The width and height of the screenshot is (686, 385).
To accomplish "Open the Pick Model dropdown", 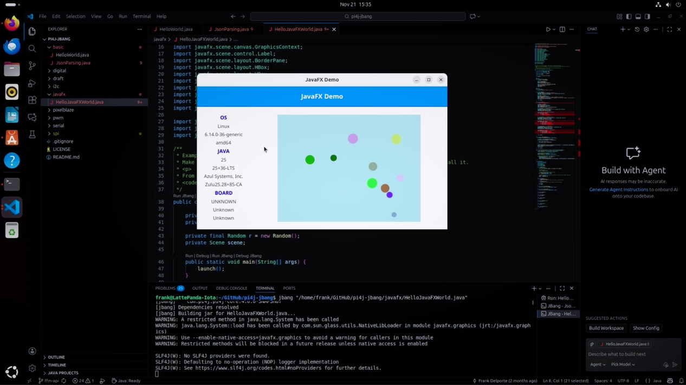I will (623, 364).
